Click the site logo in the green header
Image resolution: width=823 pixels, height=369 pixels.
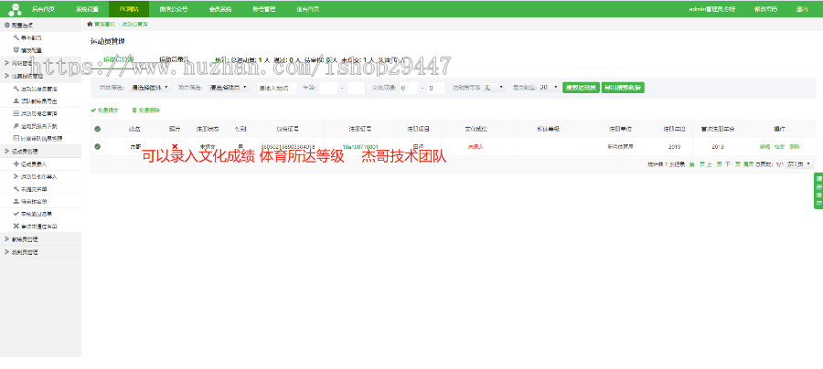15,9
